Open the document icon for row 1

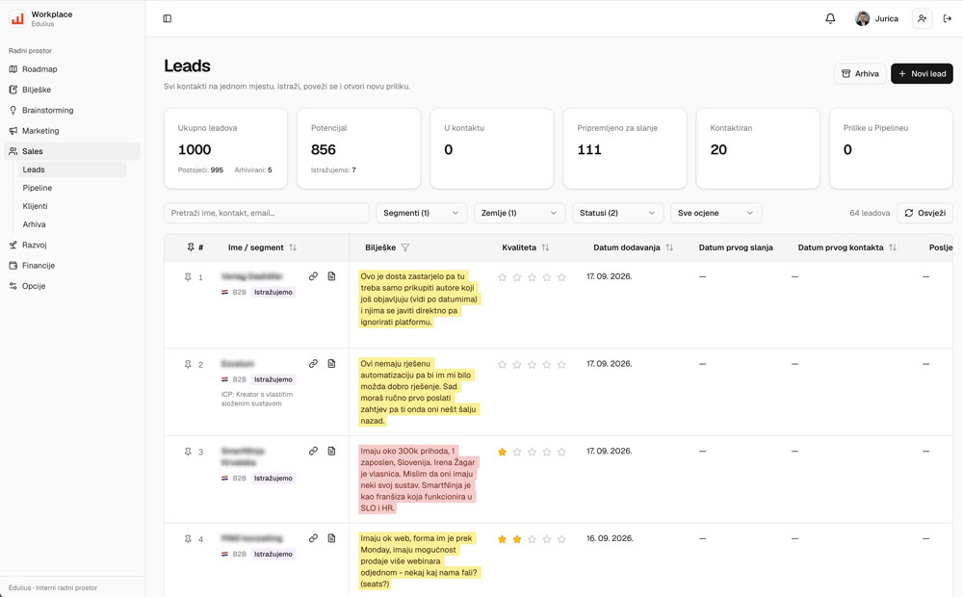click(331, 276)
